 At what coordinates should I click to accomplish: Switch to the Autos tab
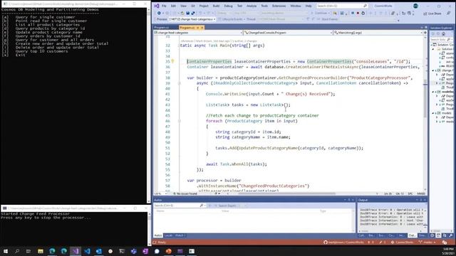[157, 235]
